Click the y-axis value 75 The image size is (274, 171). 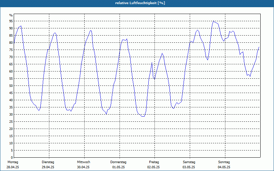(x=11, y=50)
